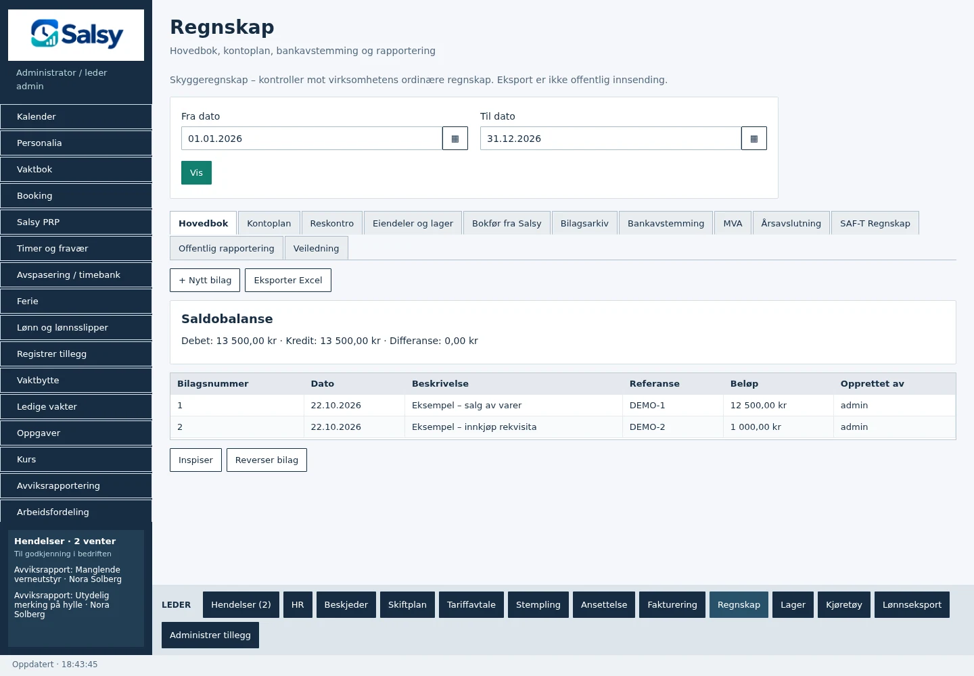Image resolution: width=974 pixels, height=676 pixels.
Task: Create a new entry with Nytt bilag
Action: coord(205,280)
